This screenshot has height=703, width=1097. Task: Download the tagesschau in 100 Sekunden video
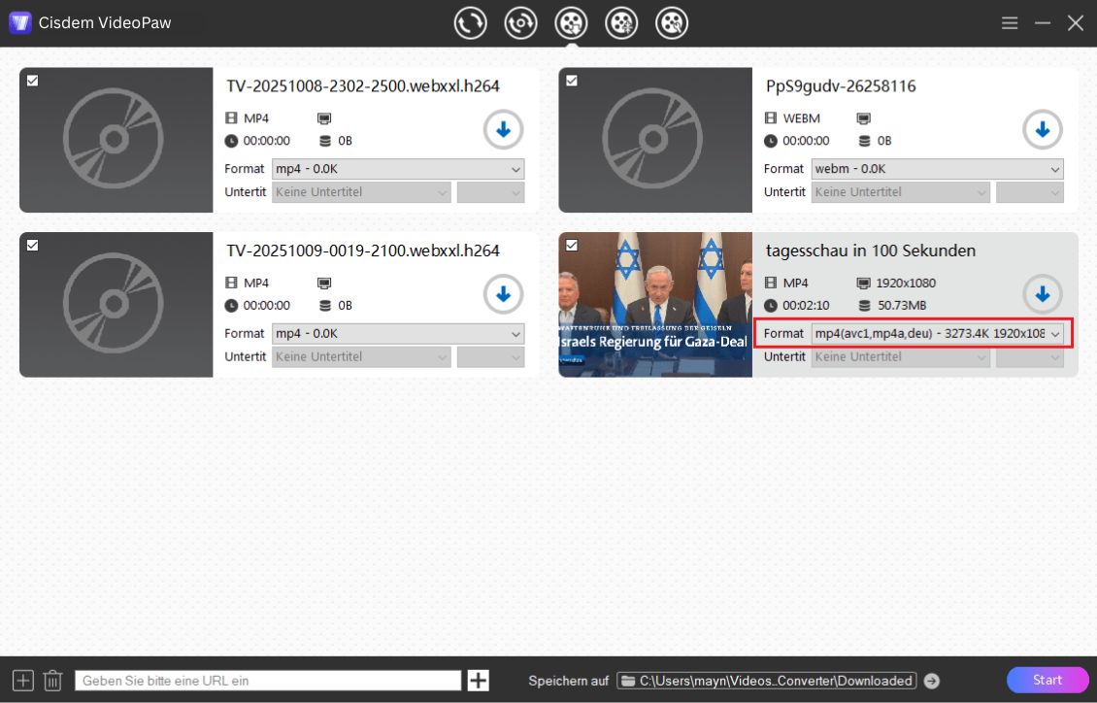coord(1042,294)
